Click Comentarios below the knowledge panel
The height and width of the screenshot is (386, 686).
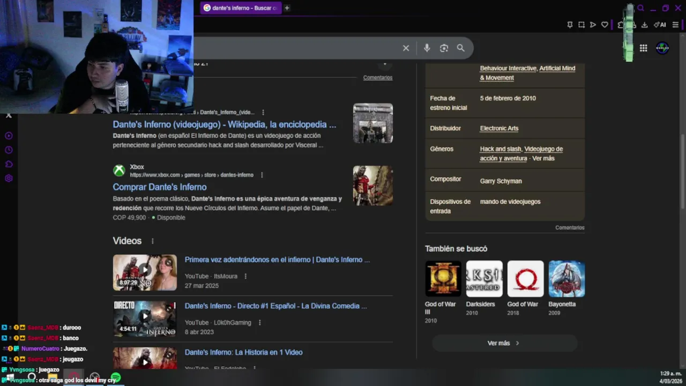click(x=570, y=228)
